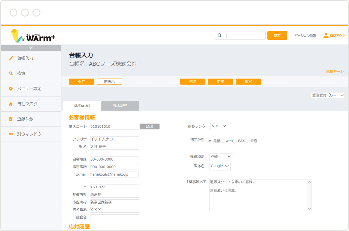Select the 来店 radio button
This screenshot has width=349, height=231.
click(247, 141)
